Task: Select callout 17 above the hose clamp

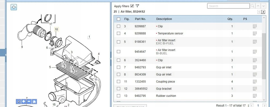Action: pos(51,24)
